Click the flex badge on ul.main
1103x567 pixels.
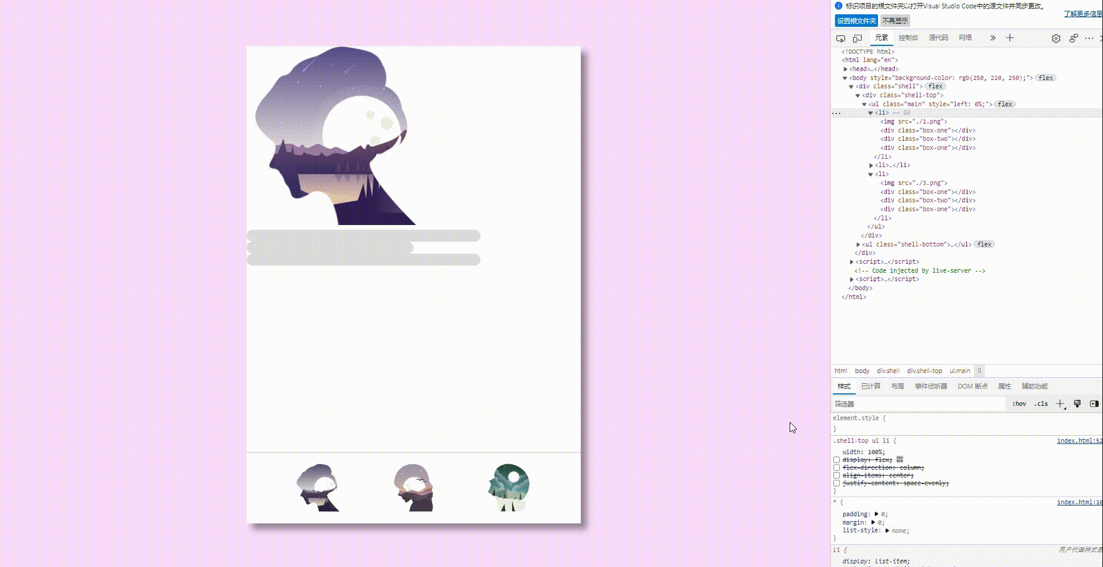(x=1005, y=104)
